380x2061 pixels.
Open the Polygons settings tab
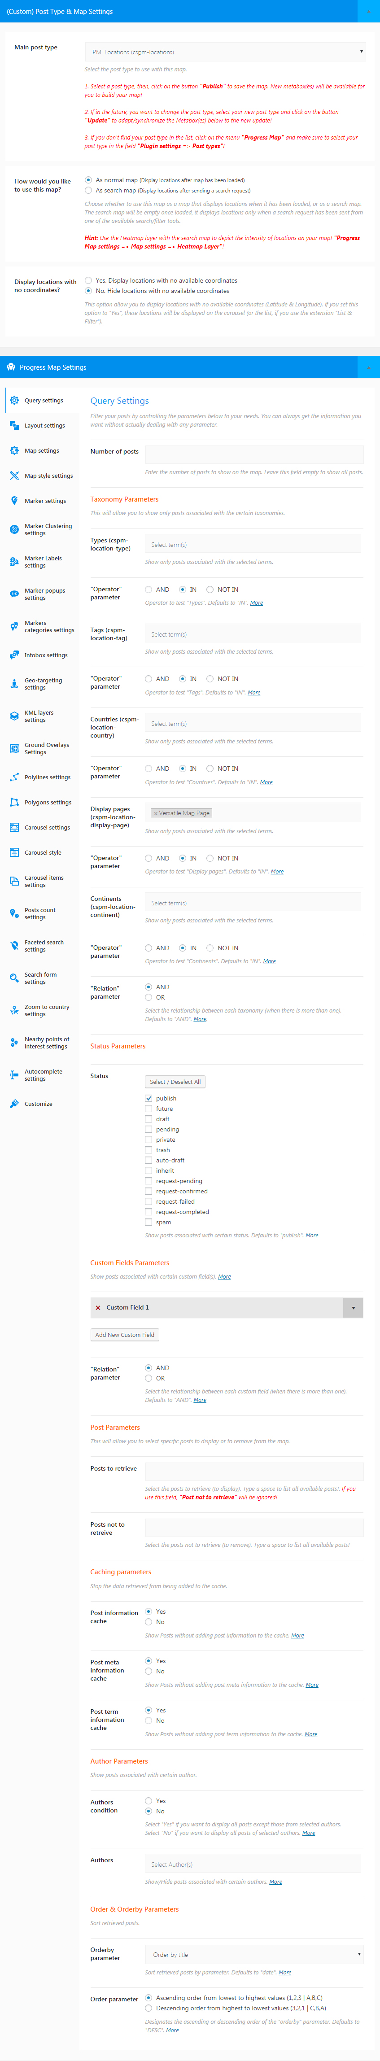(48, 803)
